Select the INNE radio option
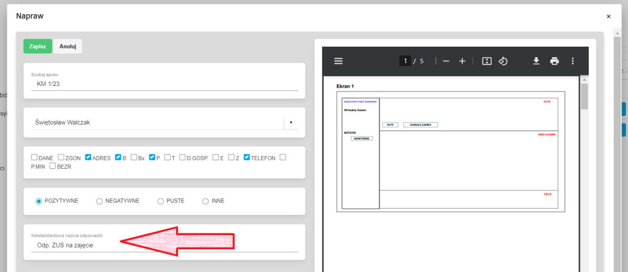Image resolution: width=628 pixels, height=272 pixels. [x=205, y=201]
